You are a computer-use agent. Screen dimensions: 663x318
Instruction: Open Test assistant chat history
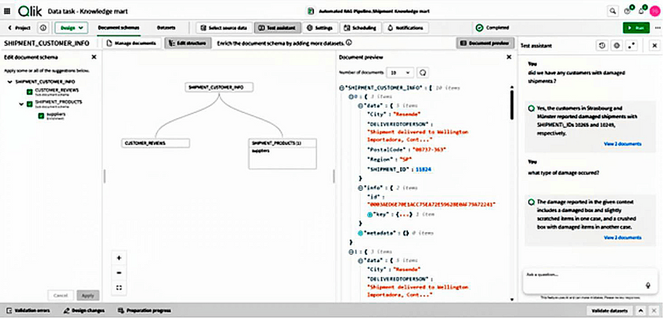[602, 47]
